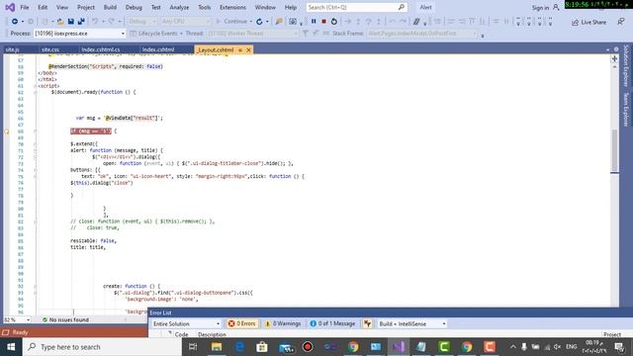The image size is (633, 356).
Task: Open the Debug configuration dropdown
Action: [x=142, y=22]
